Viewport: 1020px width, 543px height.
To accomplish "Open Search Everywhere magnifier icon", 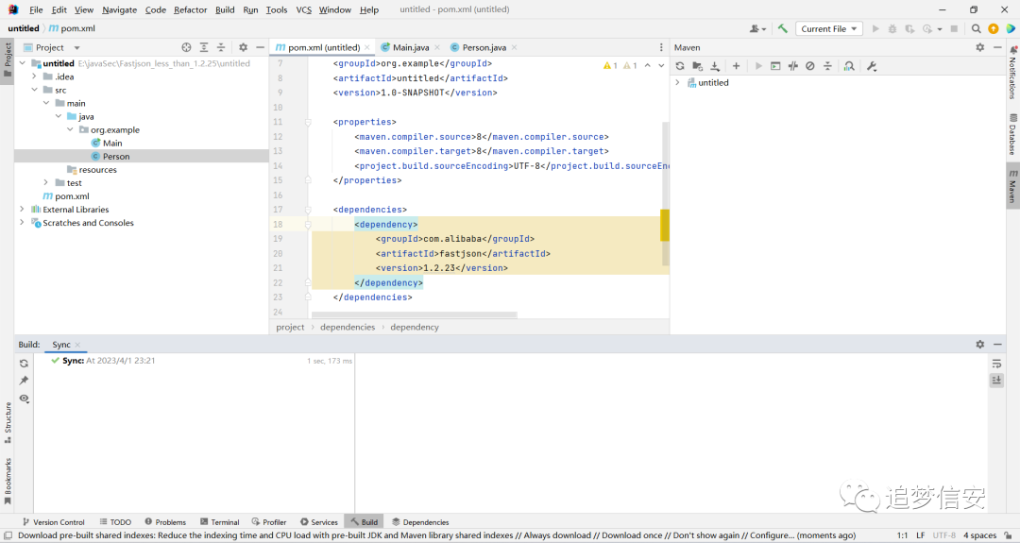I will [x=976, y=28].
